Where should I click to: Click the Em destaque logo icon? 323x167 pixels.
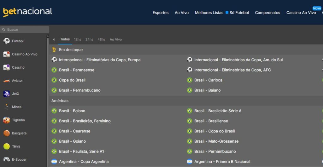coord(54,50)
